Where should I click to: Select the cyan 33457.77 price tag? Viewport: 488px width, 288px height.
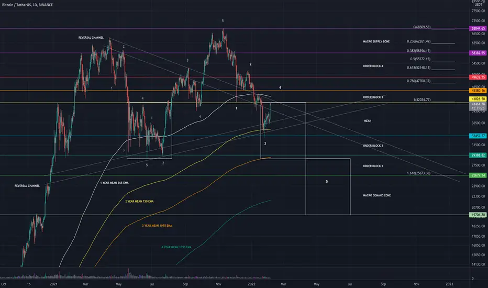coord(478,136)
